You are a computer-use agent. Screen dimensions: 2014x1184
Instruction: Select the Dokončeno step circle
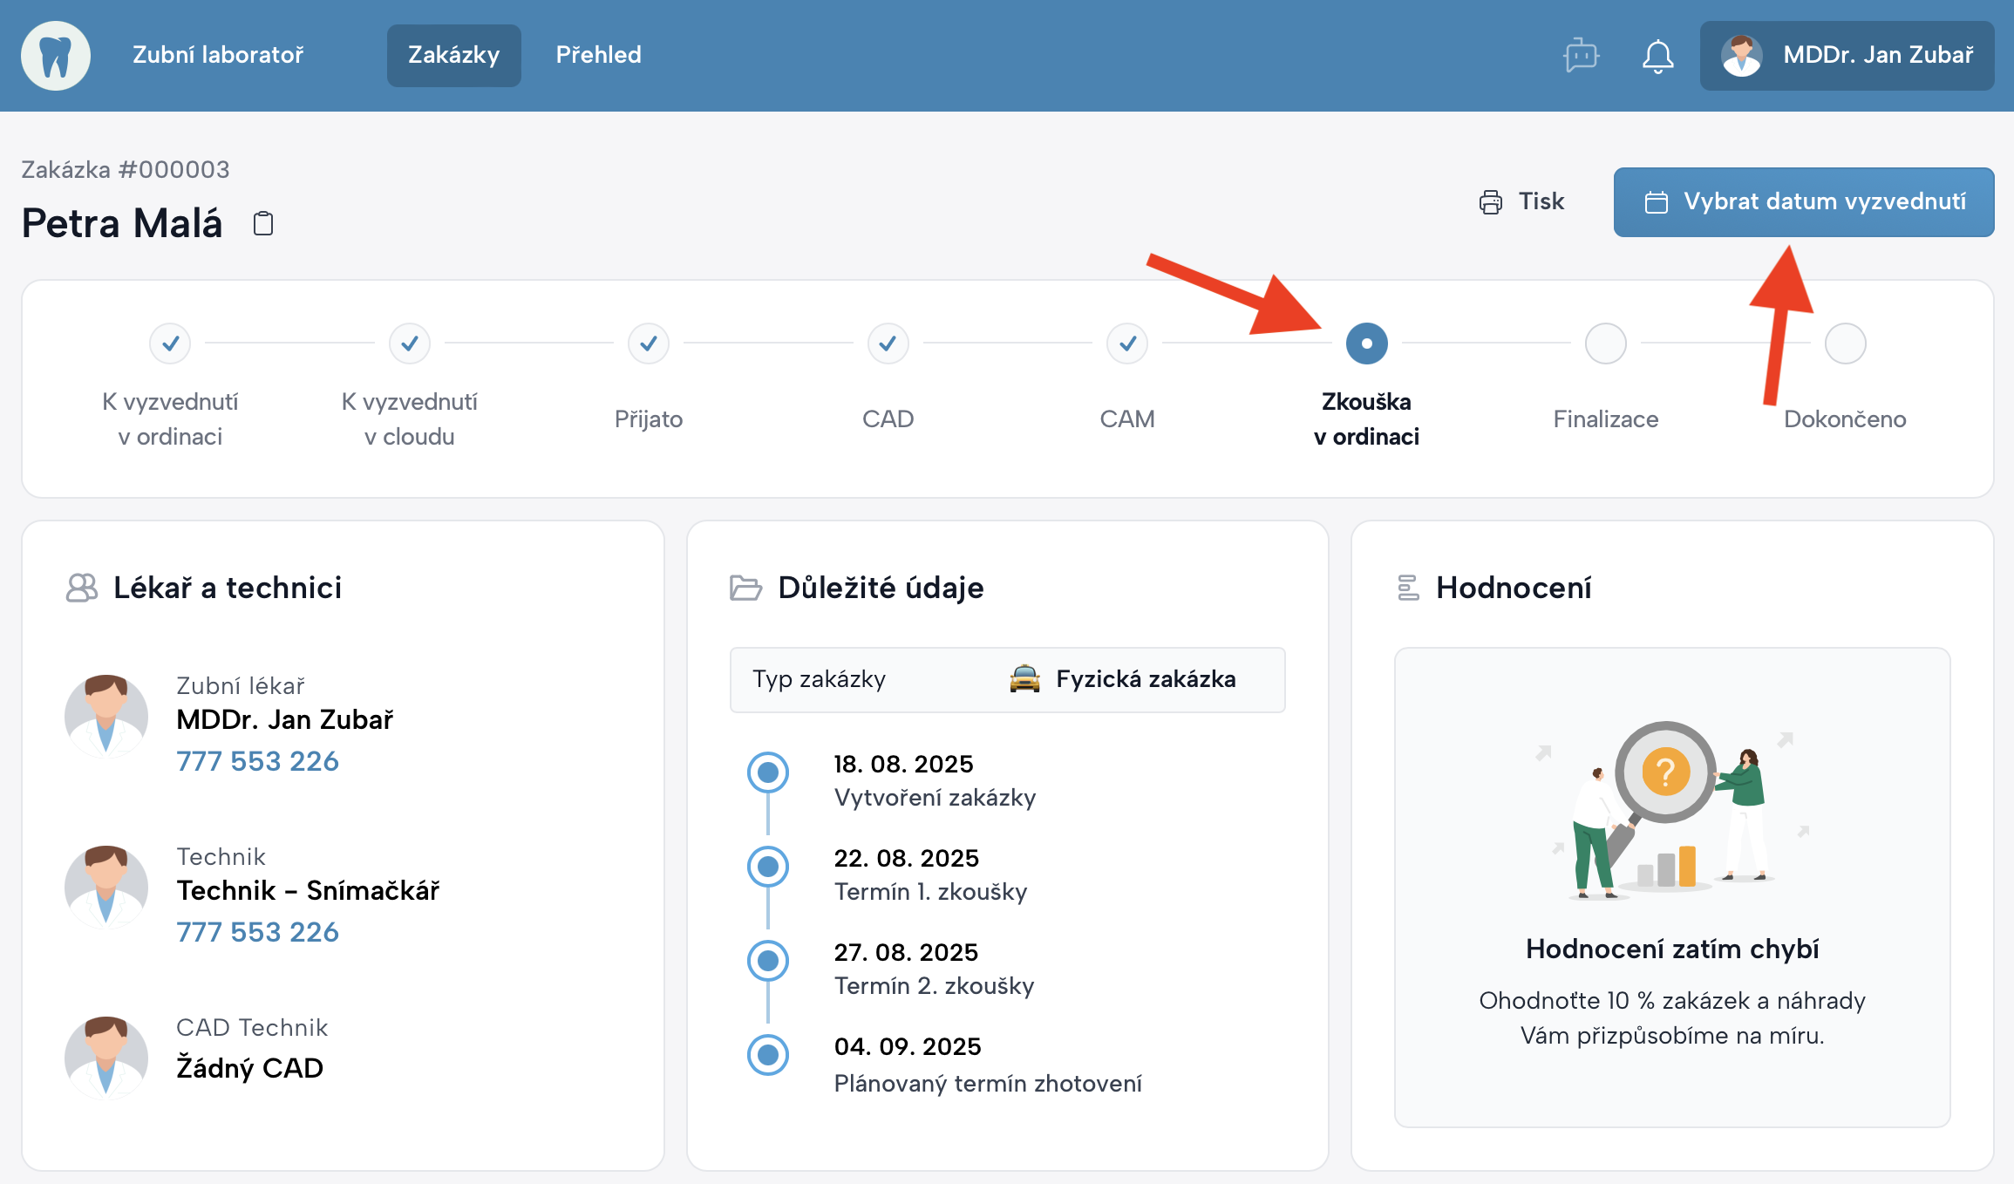tap(1845, 344)
